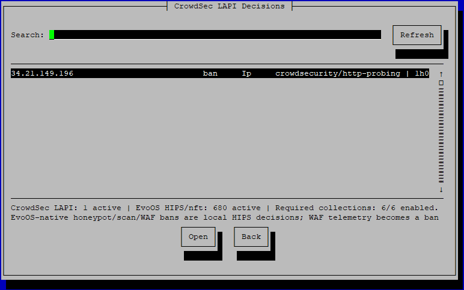Click the 'CrowdSec LAPI: 1 active' status text
Viewport: 464px width, 290px height.
tap(66, 208)
